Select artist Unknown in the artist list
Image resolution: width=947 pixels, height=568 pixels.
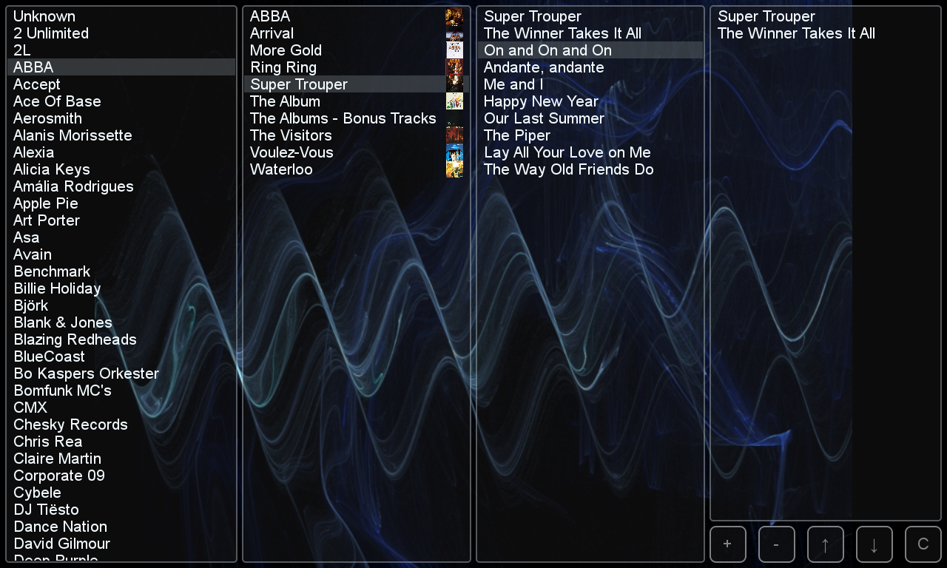pos(121,16)
